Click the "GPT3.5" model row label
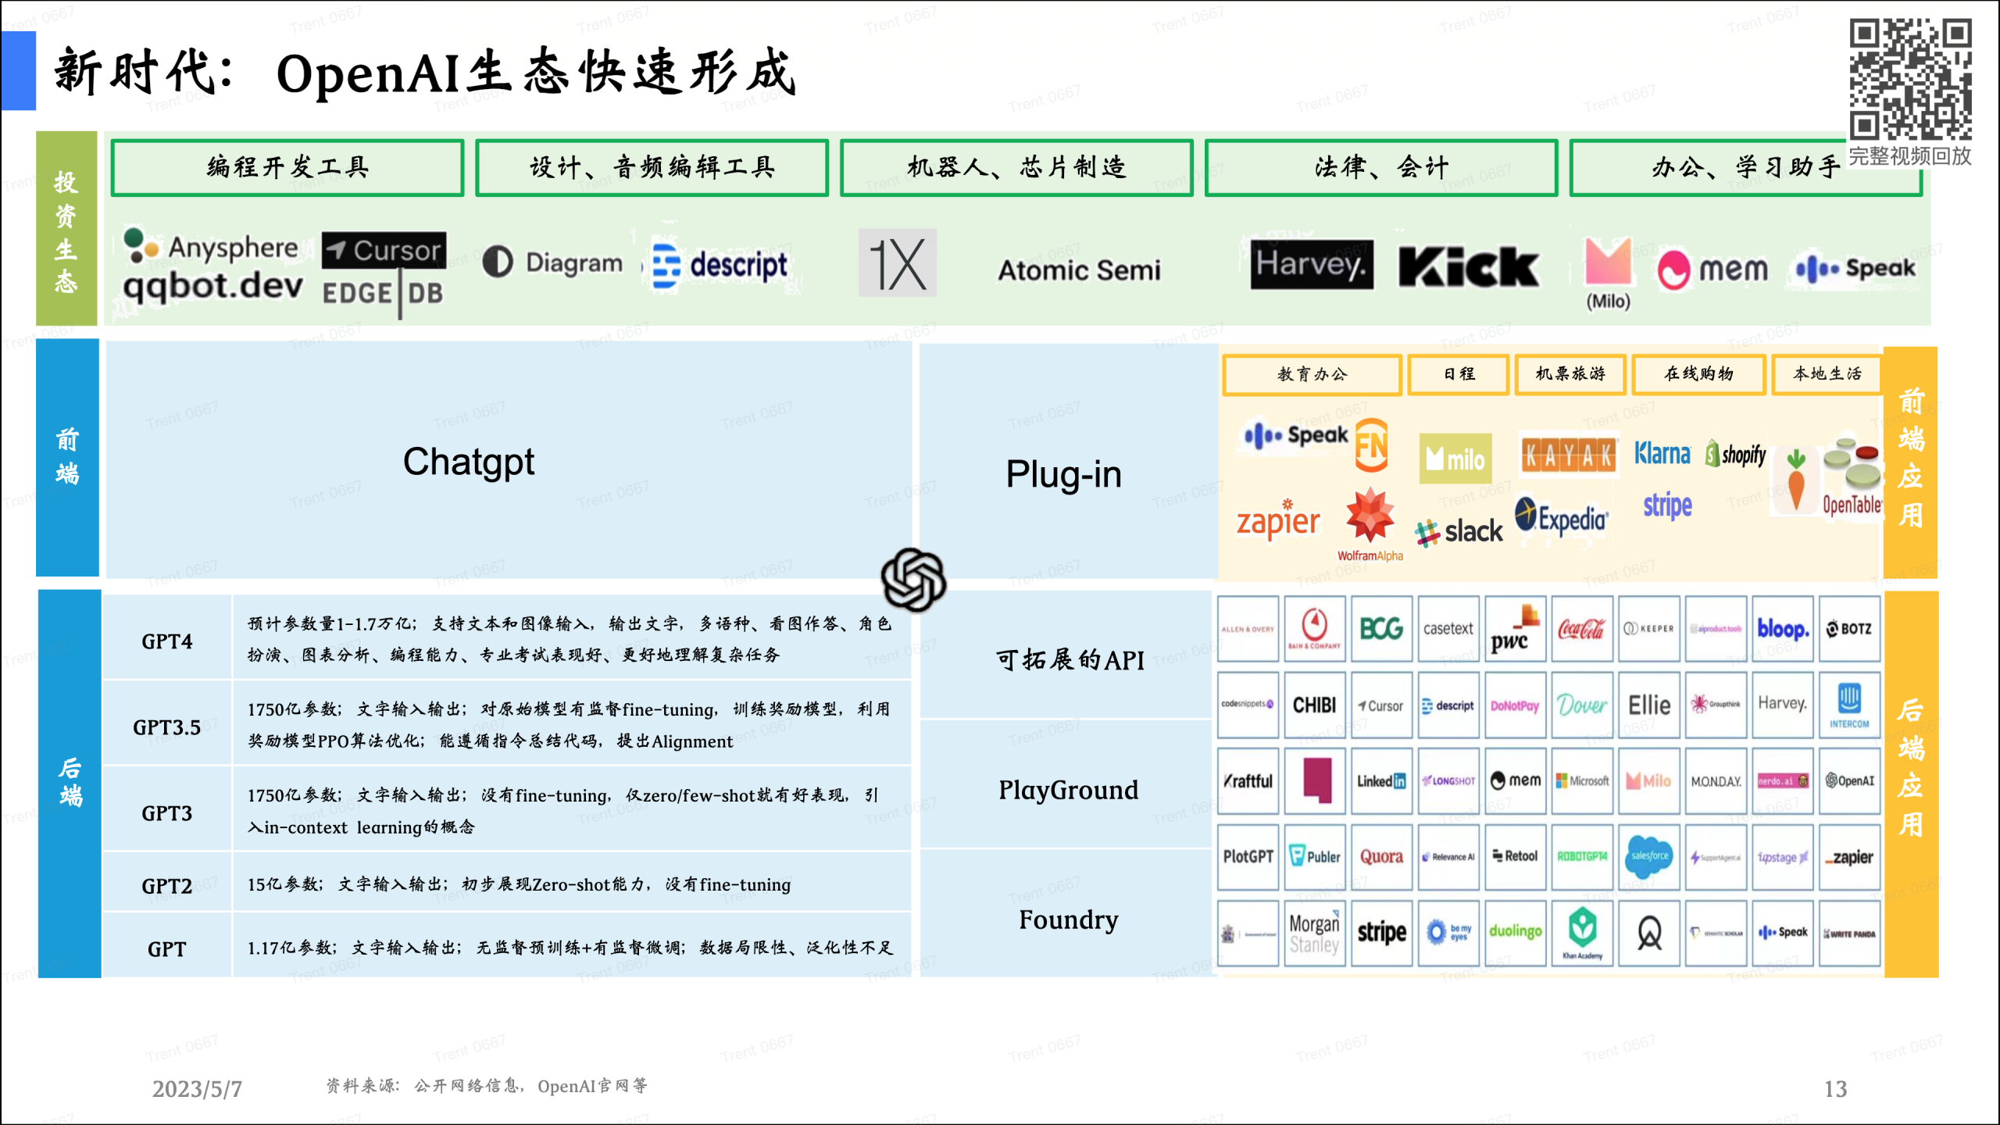The width and height of the screenshot is (2000, 1125). [x=166, y=727]
